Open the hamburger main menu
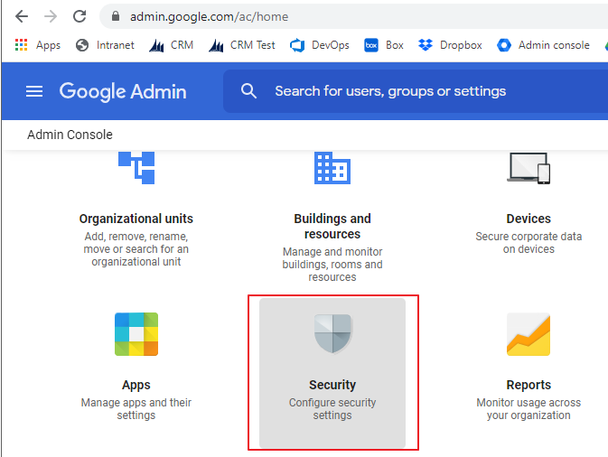The height and width of the screenshot is (457, 608). [34, 91]
